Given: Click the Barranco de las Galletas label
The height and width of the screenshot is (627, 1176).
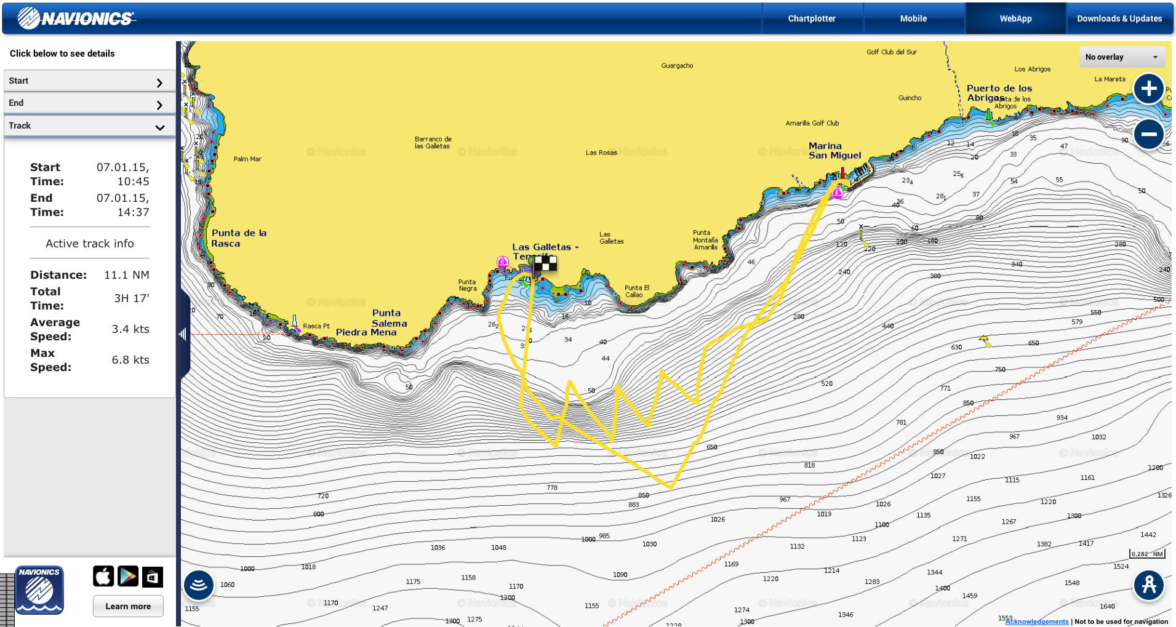Looking at the screenshot, I should [433, 143].
